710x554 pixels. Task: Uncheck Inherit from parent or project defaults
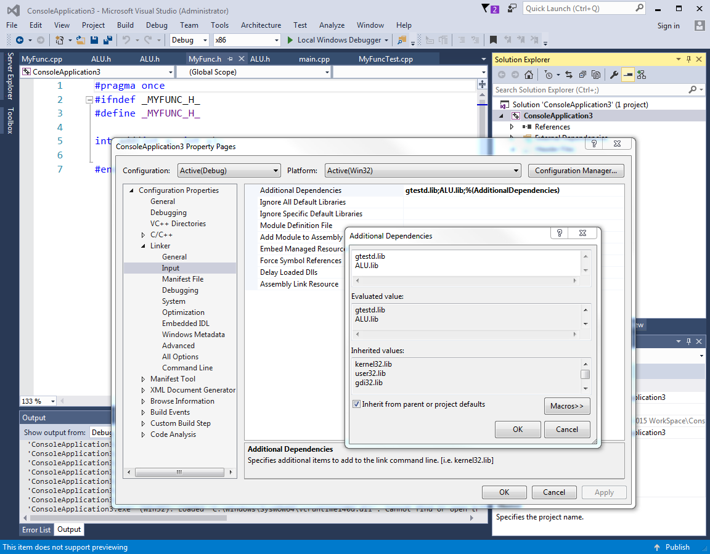[356, 405]
